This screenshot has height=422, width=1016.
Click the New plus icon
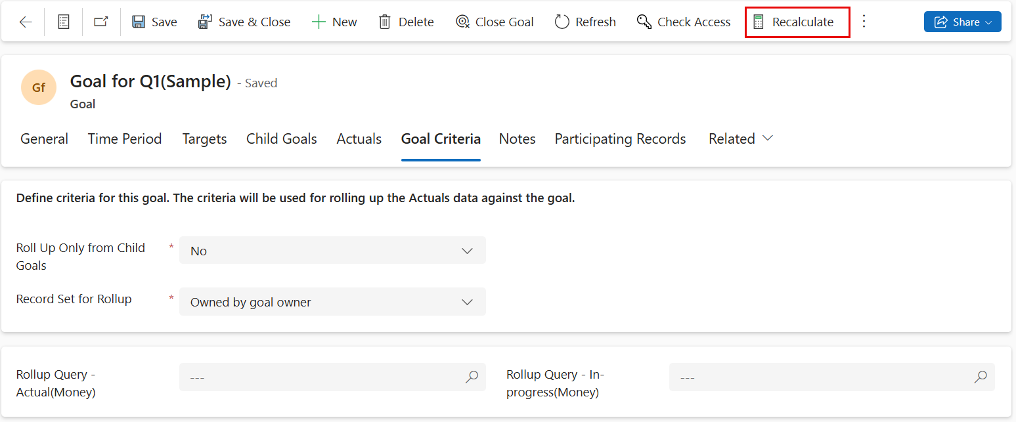319,22
